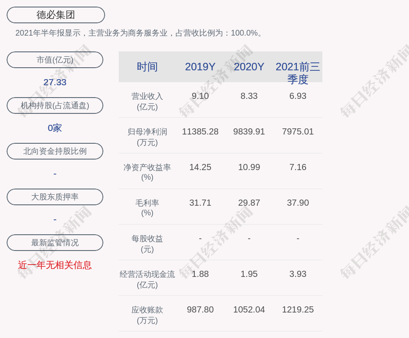Click the 2020Y column header

(x=249, y=67)
